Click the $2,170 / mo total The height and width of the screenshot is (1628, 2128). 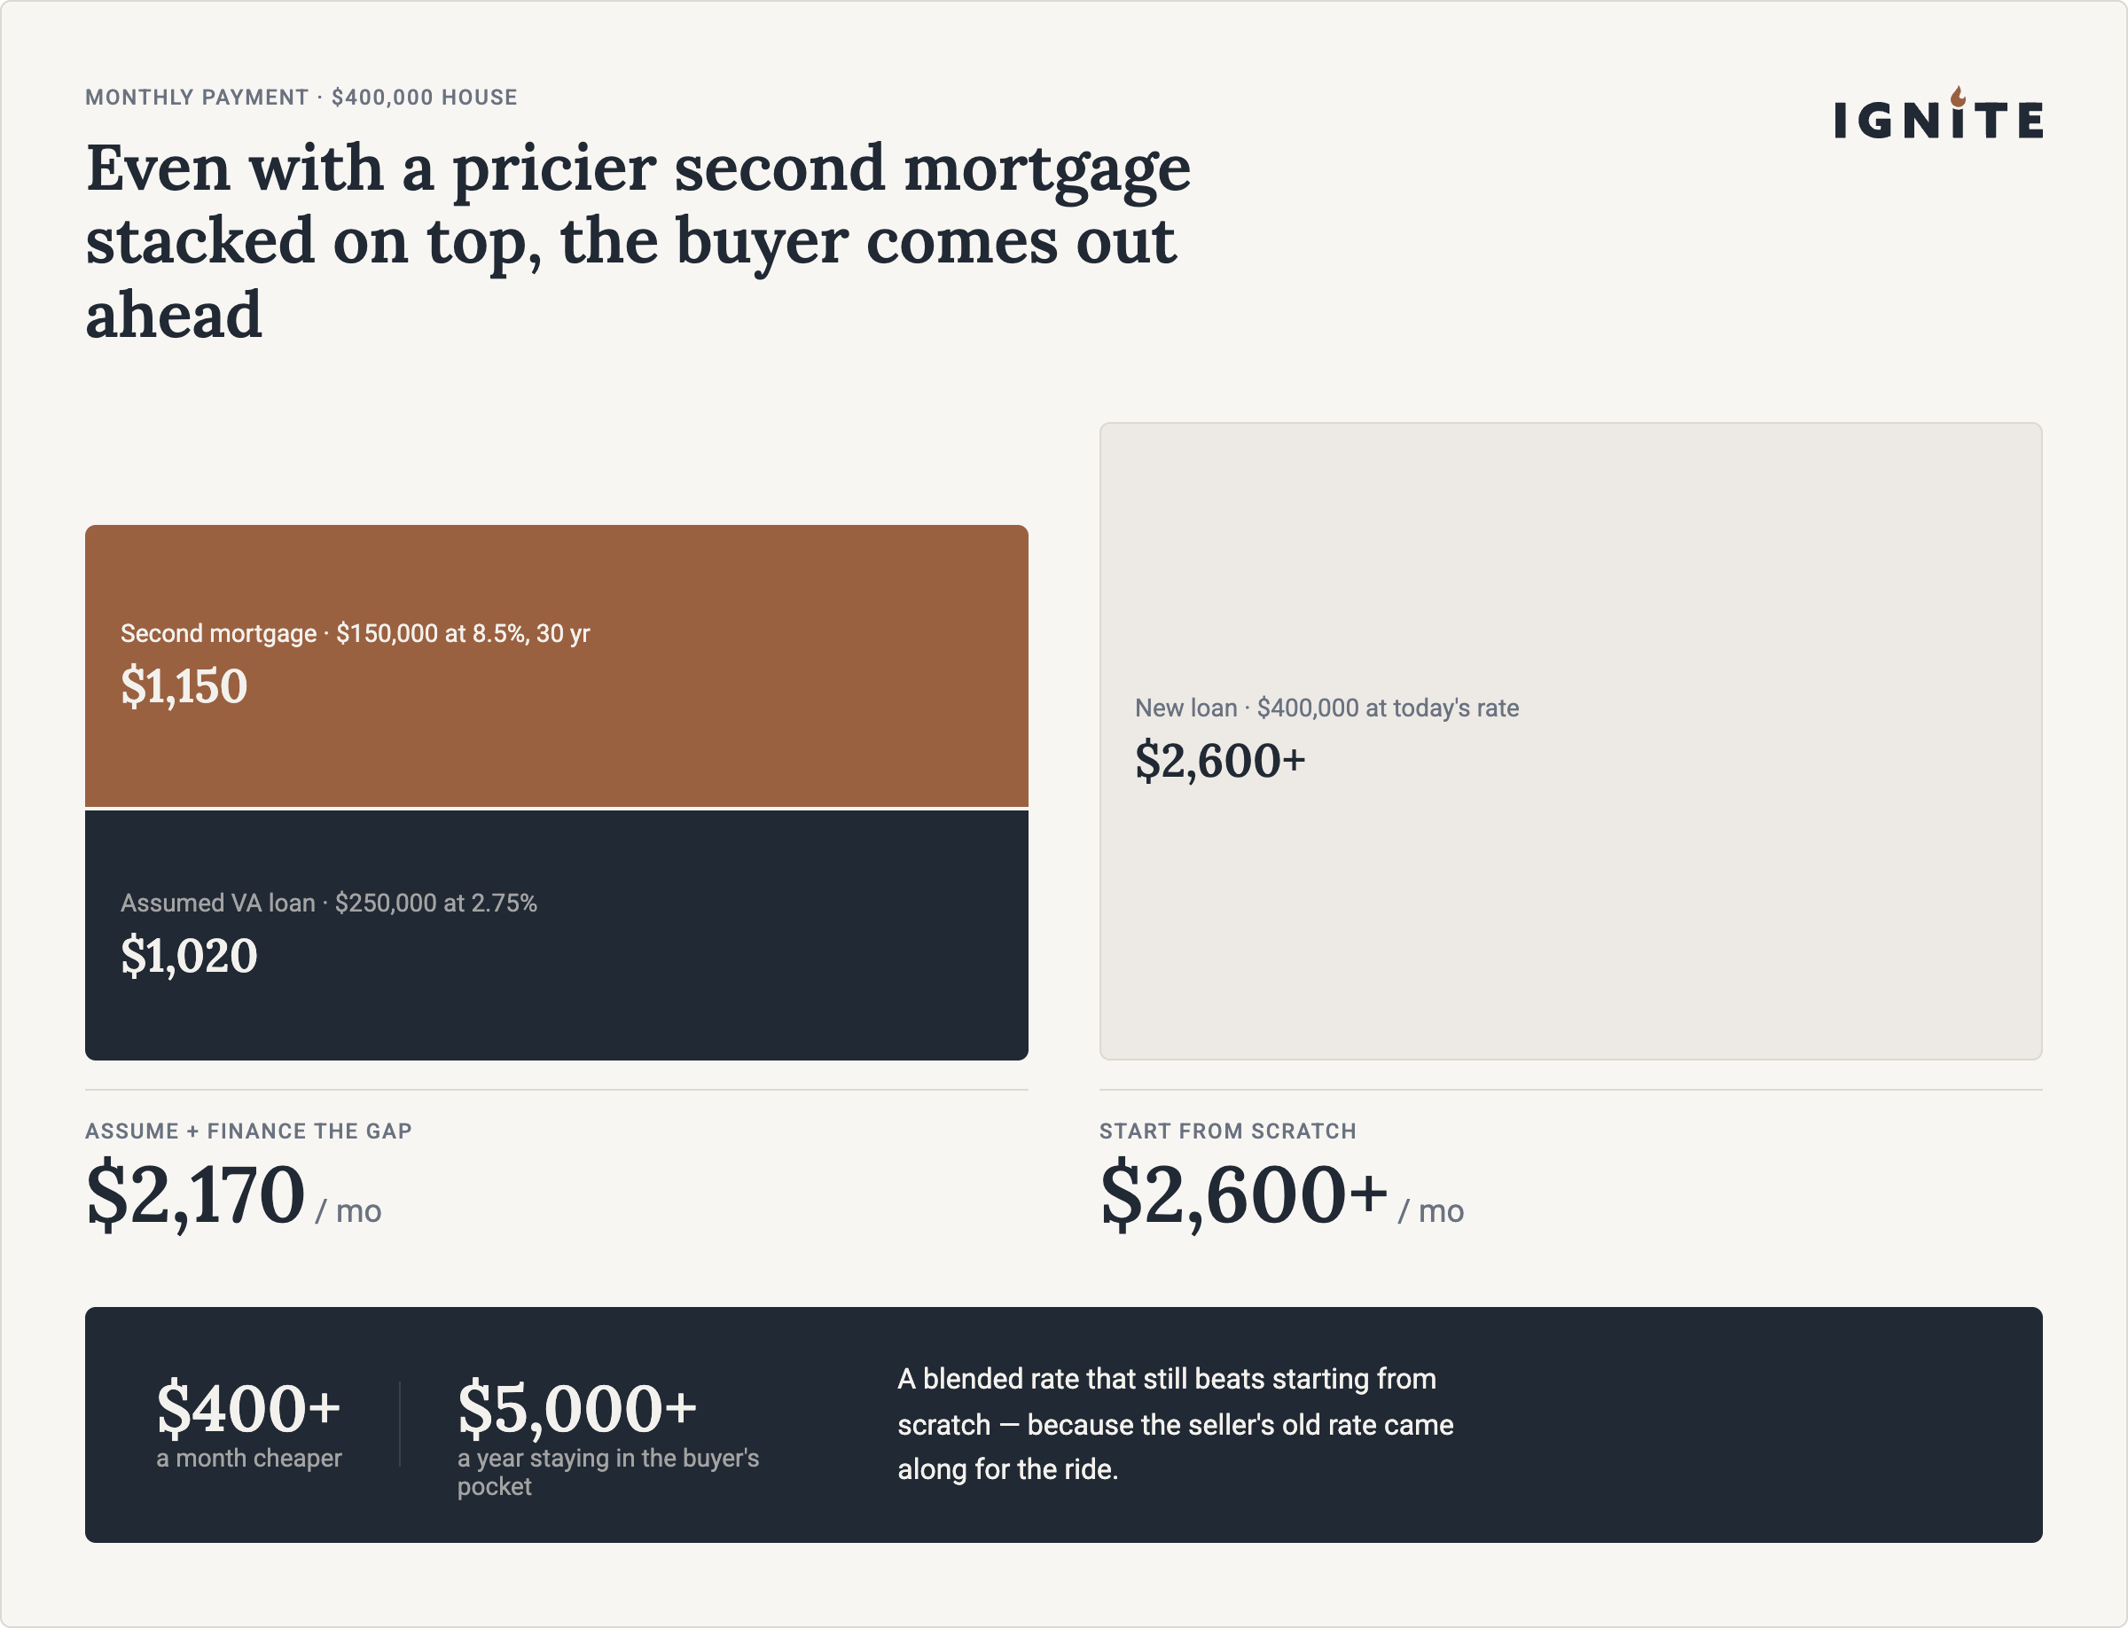(233, 1196)
